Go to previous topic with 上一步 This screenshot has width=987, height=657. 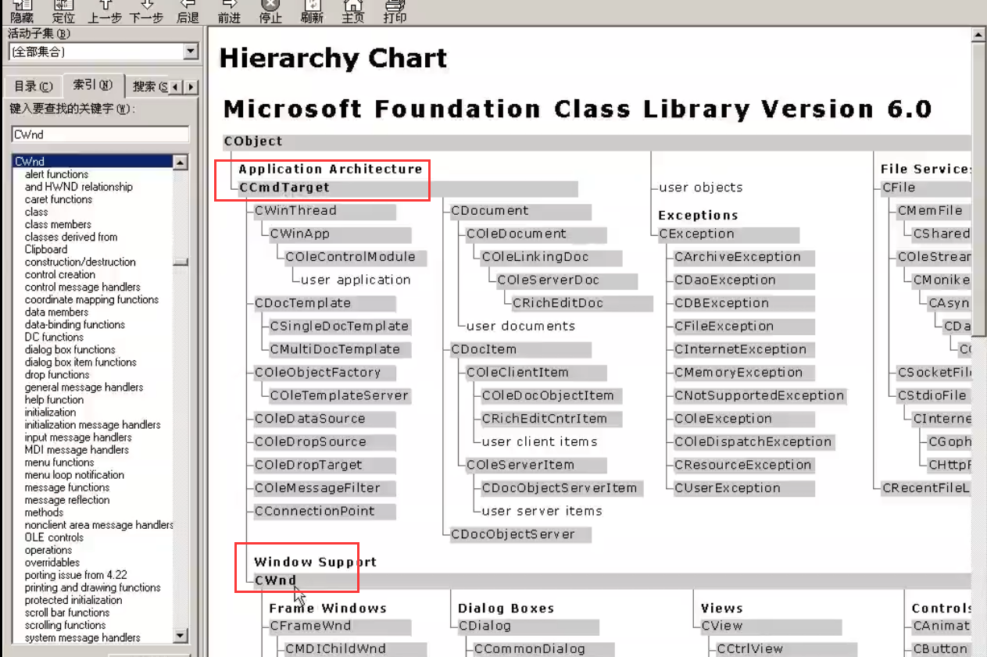pos(105,11)
